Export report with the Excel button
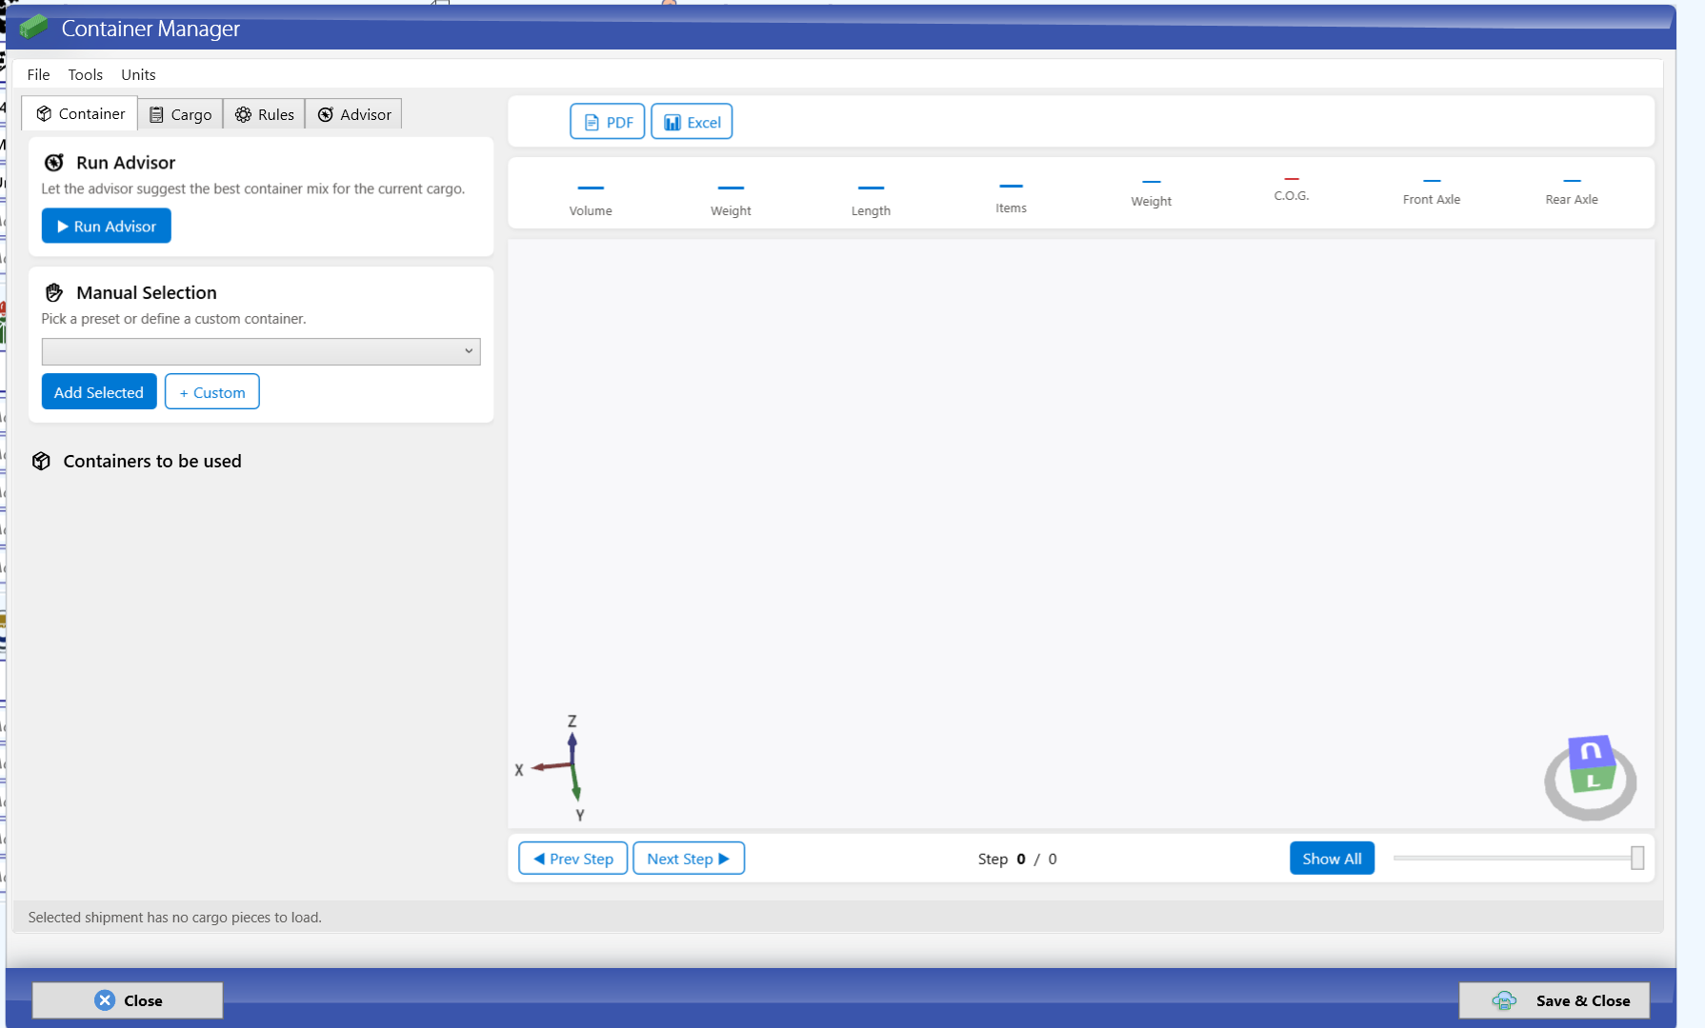 click(x=692, y=122)
